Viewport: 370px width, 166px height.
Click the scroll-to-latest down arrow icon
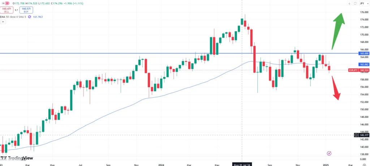click(349, 3)
